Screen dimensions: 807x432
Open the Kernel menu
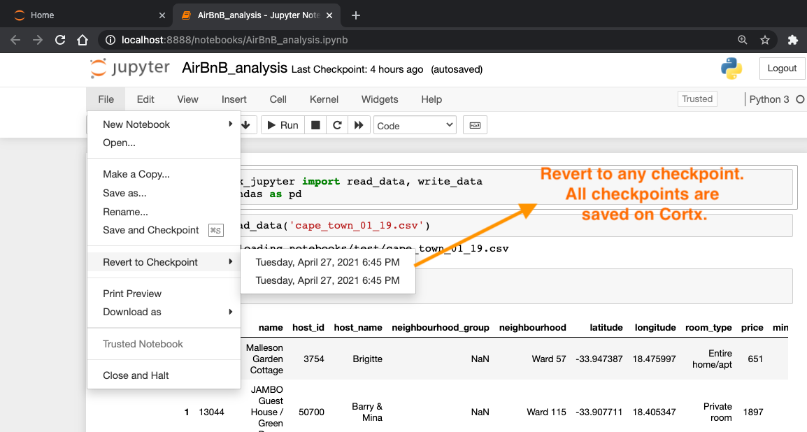point(324,99)
